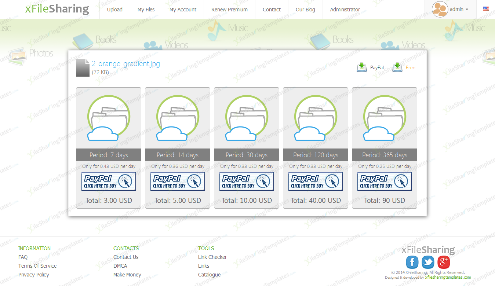This screenshot has height=286, width=495.
Task: Click the cloud folder icon for 7 days plan
Action: tap(109, 118)
